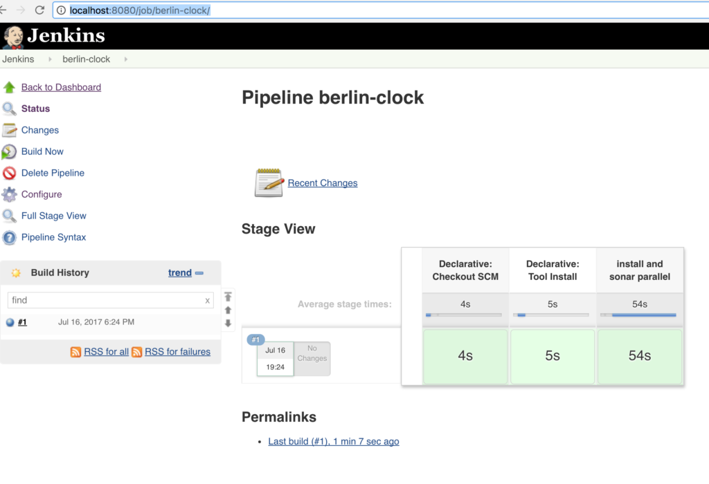Click the Status magnifier icon

9,109
